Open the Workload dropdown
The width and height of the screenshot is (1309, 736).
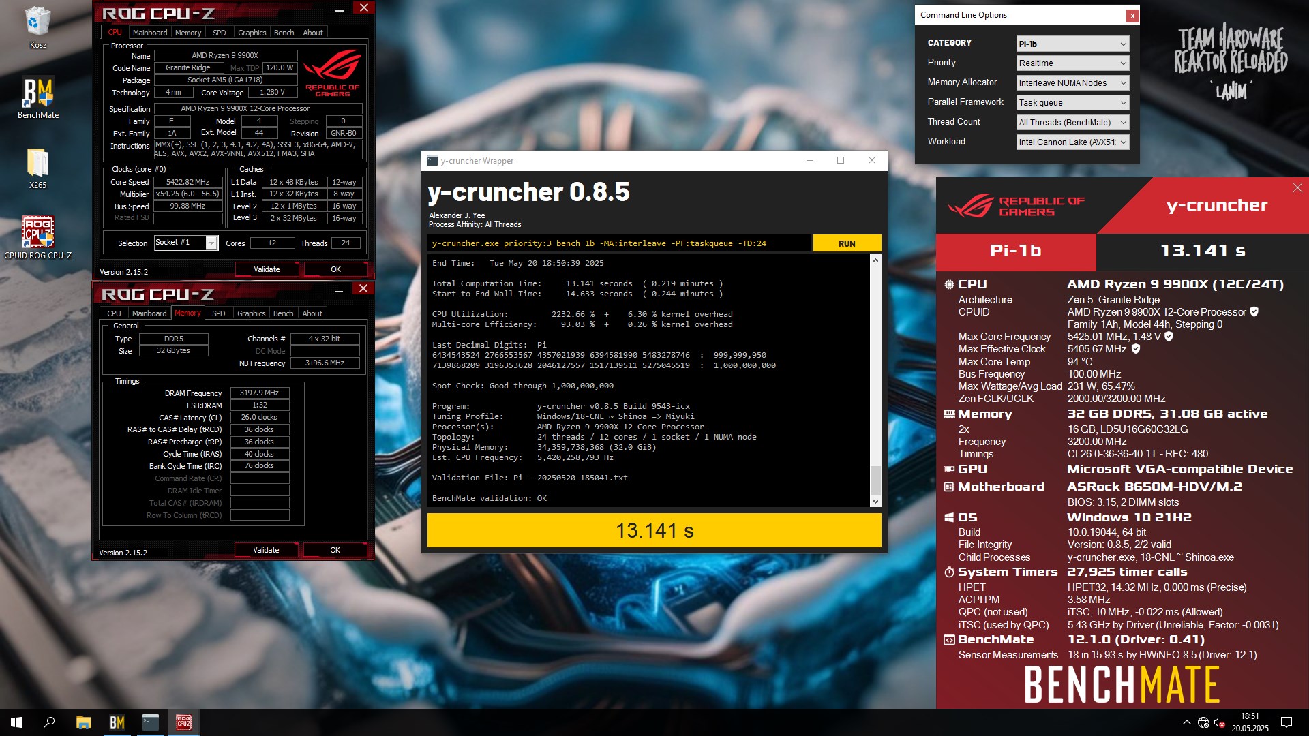pyautogui.click(x=1072, y=142)
